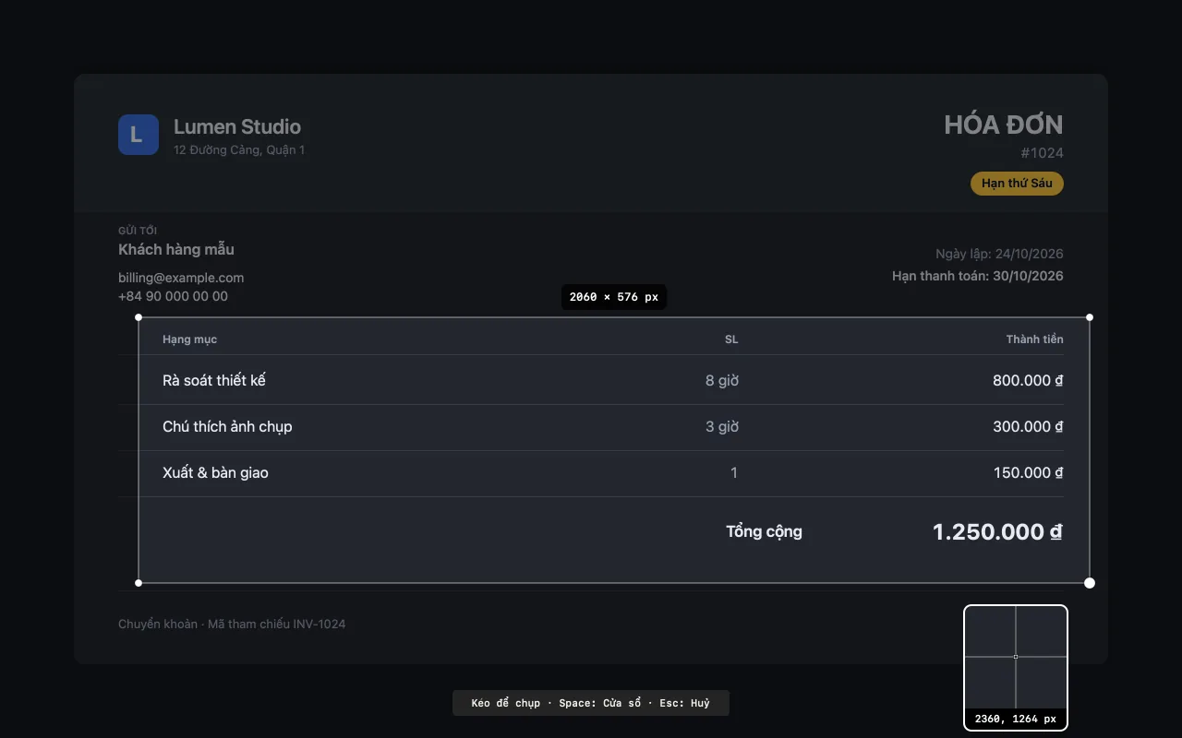Click the "Kéo để chụp" capture hint bar
The image size is (1182, 738).
(x=591, y=703)
